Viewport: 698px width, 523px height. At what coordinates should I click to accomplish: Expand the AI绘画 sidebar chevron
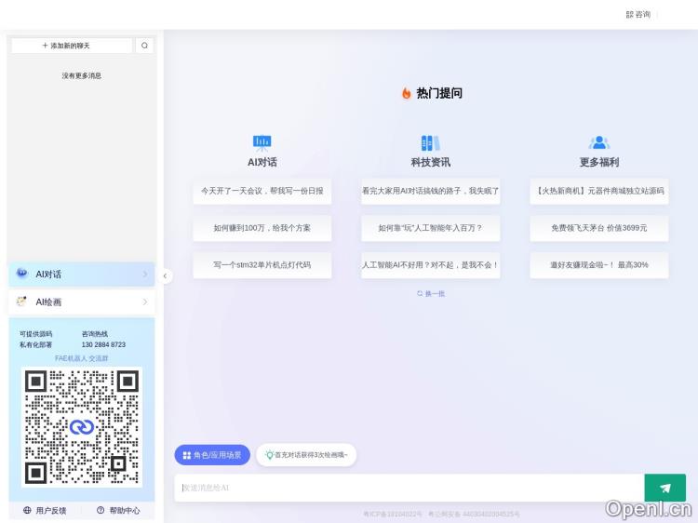coord(145,302)
